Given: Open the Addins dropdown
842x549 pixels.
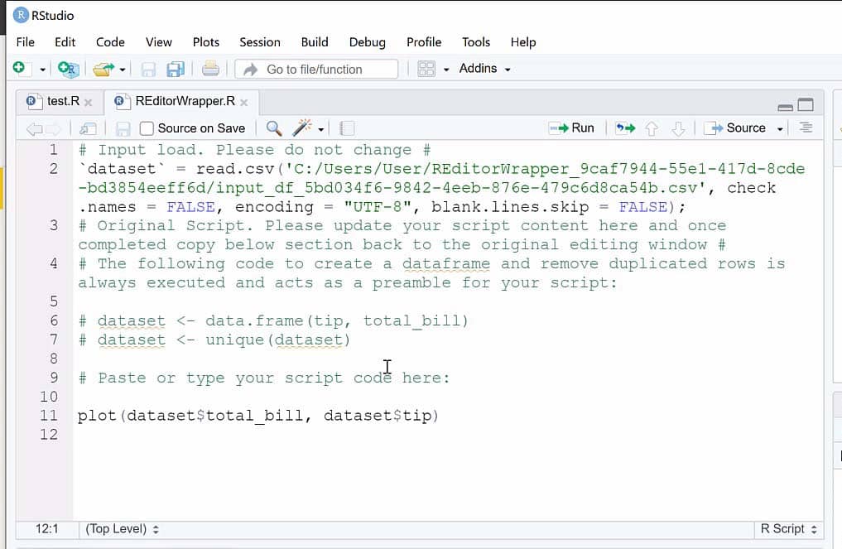Looking at the screenshot, I should pos(484,69).
